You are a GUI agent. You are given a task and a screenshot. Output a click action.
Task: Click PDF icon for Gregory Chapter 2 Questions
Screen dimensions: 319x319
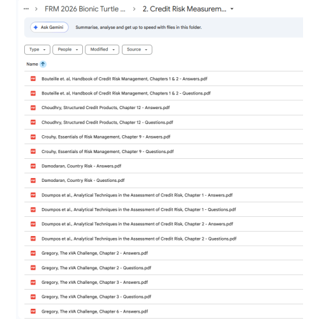click(x=33, y=268)
